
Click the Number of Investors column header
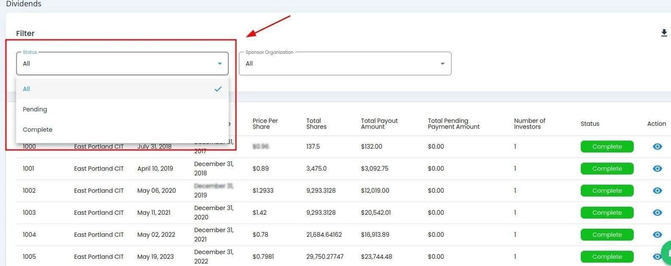tap(530, 124)
